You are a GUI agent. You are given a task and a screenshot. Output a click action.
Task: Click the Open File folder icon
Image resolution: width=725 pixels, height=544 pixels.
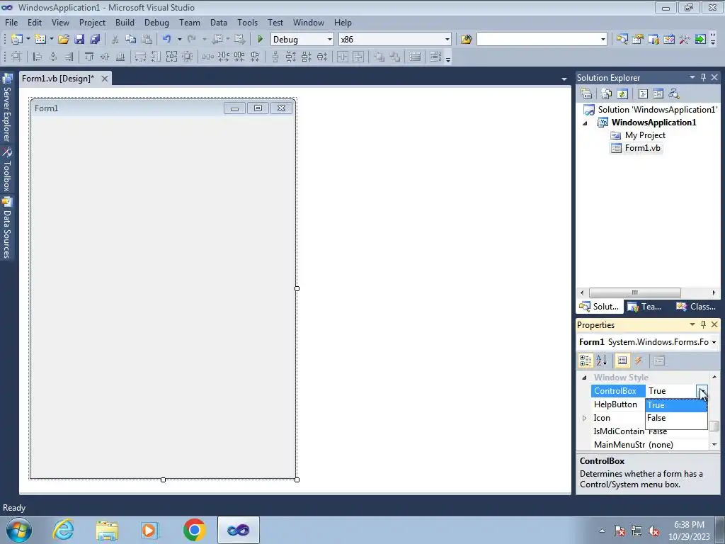pos(63,40)
